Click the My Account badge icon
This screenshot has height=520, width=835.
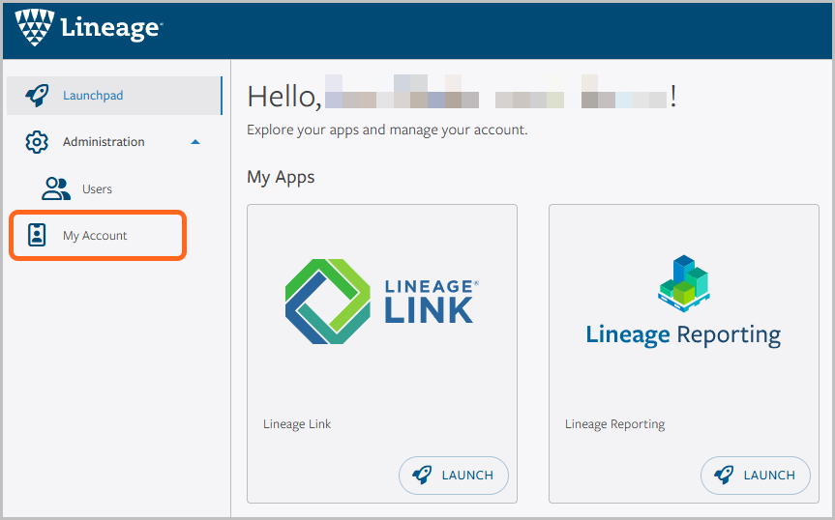click(x=37, y=235)
